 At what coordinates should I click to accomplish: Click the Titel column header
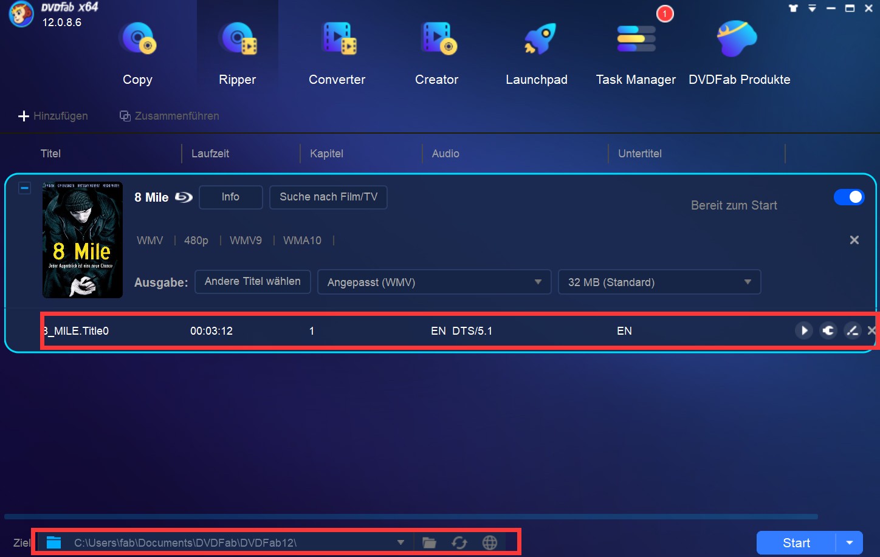[x=50, y=154]
